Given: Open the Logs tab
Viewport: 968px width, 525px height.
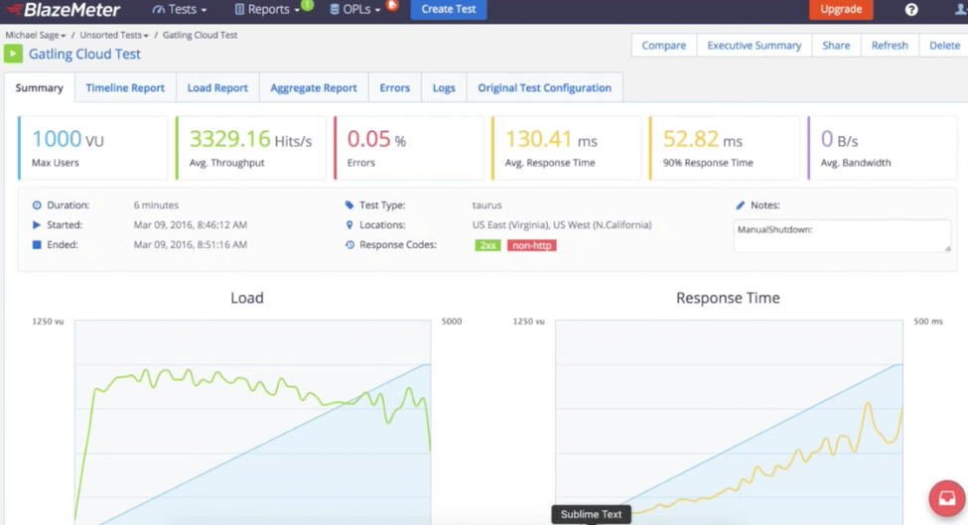Looking at the screenshot, I should [x=444, y=87].
